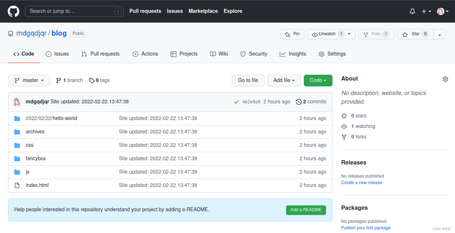Open index.html row commit message
The image size is (455, 233).
click(158, 185)
